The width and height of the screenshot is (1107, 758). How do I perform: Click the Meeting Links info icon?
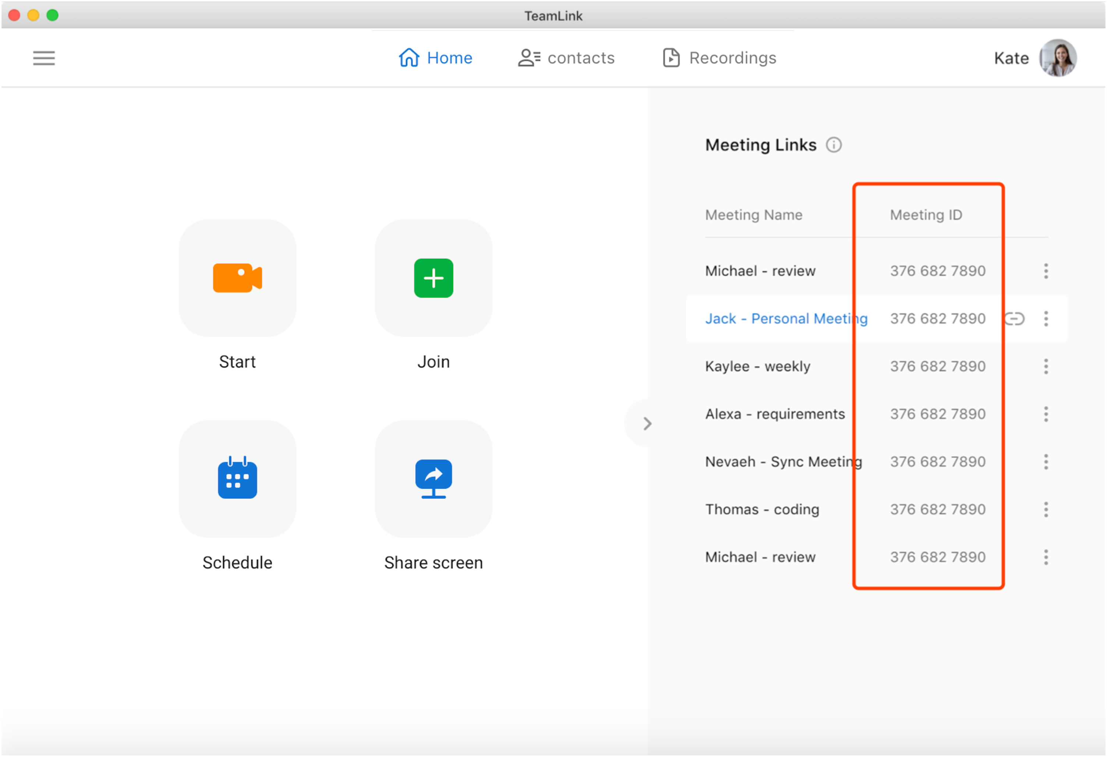[x=834, y=145]
